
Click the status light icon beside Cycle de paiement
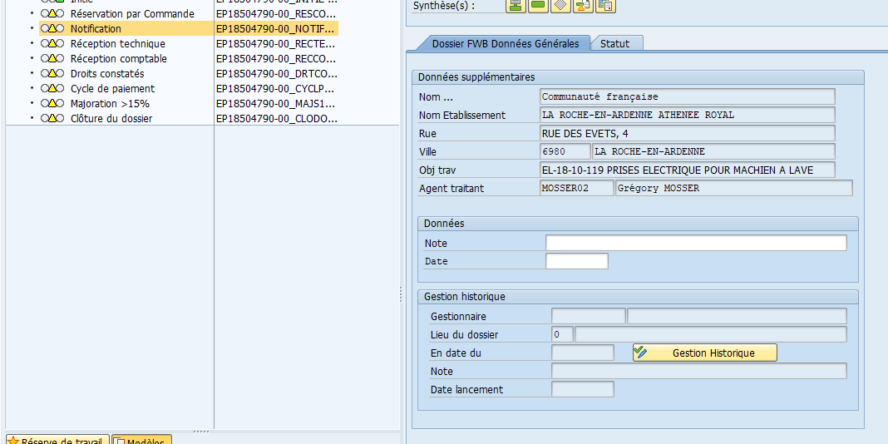52,89
